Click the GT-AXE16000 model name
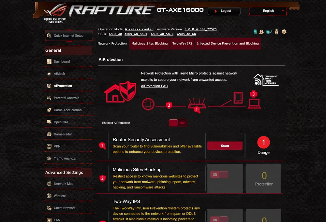The height and width of the screenshot is (222, 326). coord(180,10)
